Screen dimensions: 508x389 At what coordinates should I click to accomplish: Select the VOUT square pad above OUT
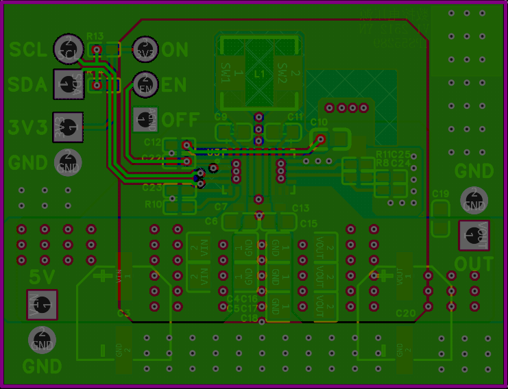474,236
